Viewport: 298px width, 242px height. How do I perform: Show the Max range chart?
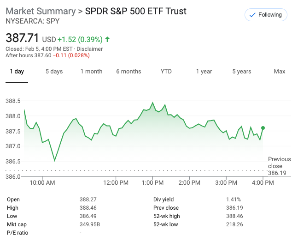pyautogui.click(x=280, y=72)
